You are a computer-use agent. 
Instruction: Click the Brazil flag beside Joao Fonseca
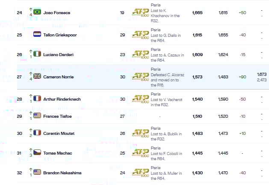coord(37,13)
